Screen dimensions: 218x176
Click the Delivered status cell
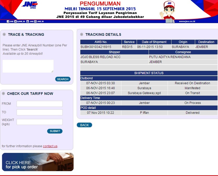pos(193,112)
